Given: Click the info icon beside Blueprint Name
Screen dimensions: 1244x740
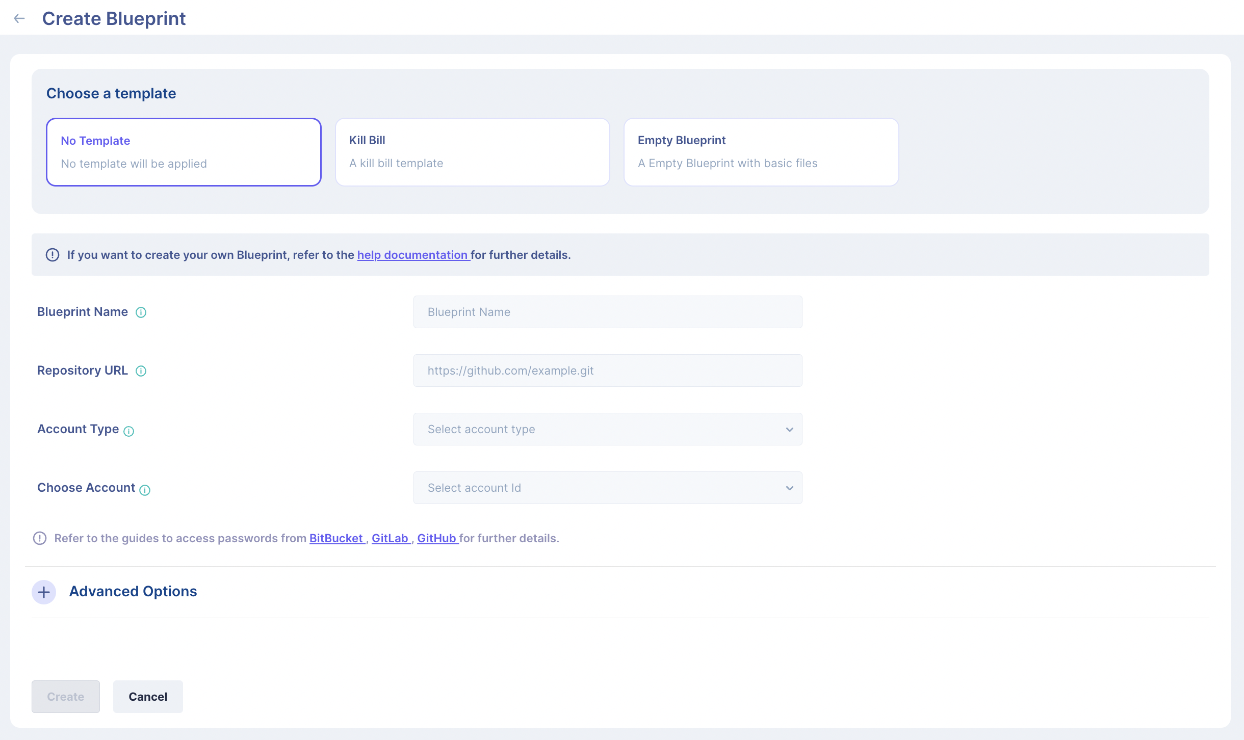Looking at the screenshot, I should coord(141,312).
